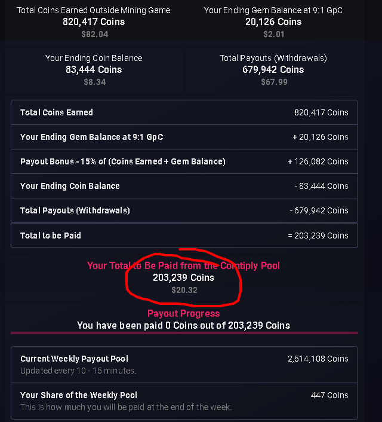This screenshot has width=382, height=422.
Task: Click Your Share of the Weekly Pool
Action: coord(184,400)
